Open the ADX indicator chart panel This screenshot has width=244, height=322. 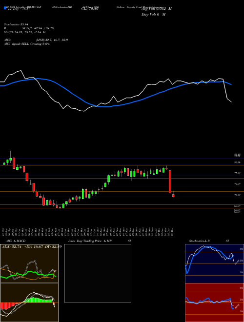point(29,263)
